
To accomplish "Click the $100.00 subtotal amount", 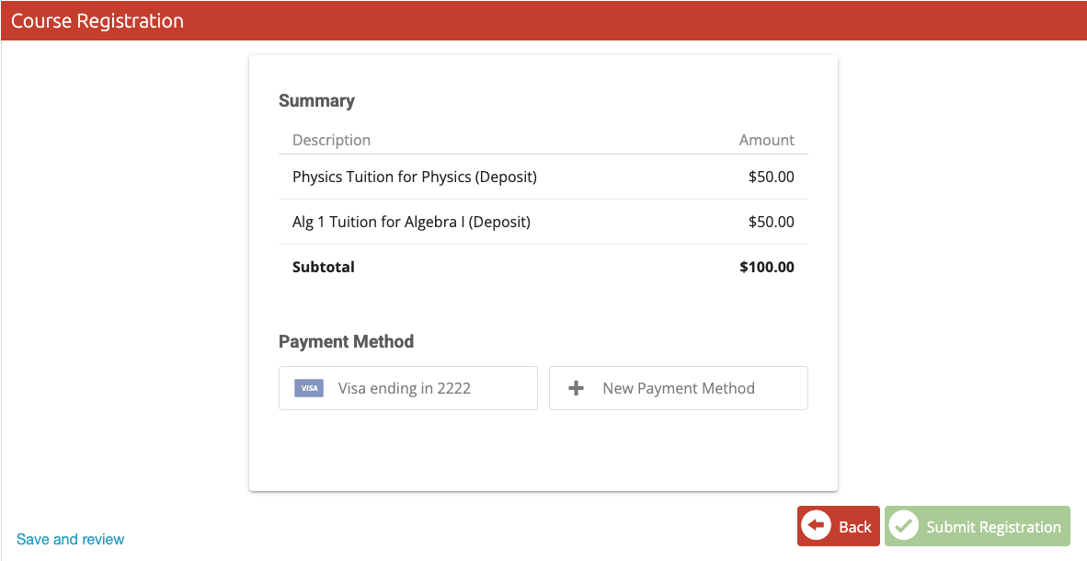I will 766,267.
